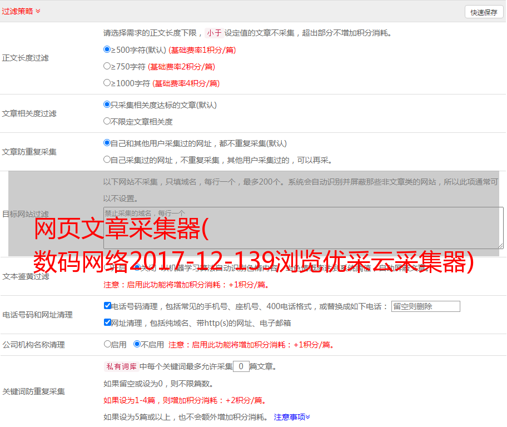Click the 快速保存 button

(484, 13)
